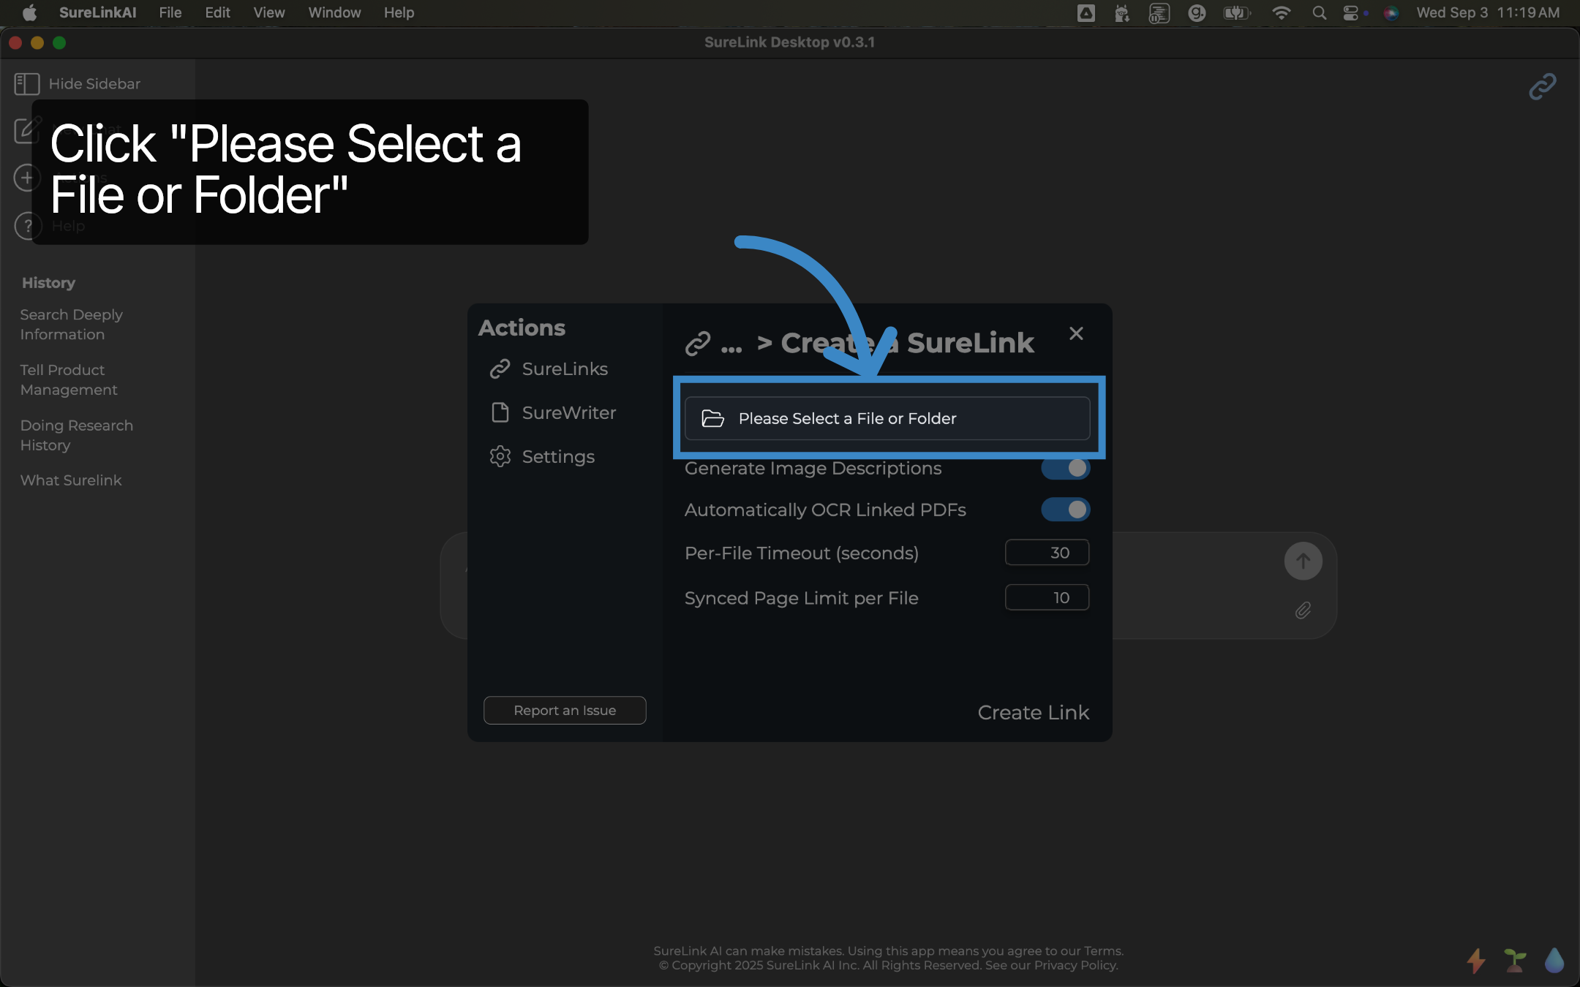Click the chain link icon in the modal breadcrumb

(x=698, y=343)
